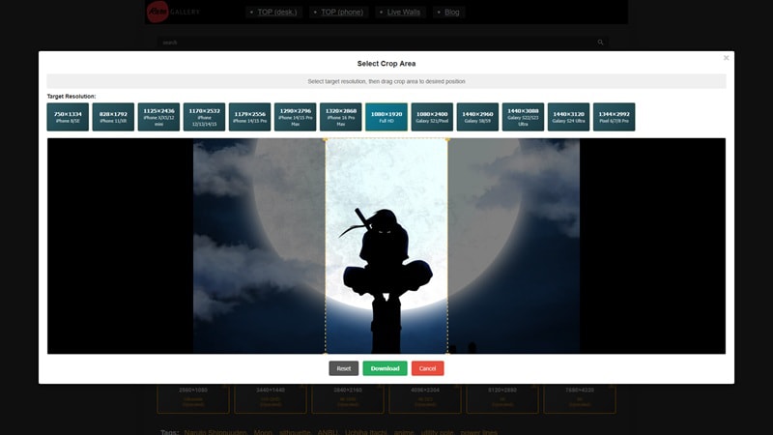Click inside the highlighted crop area
This screenshot has height=435, width=773.
pyautogui.click(x=386, y=246)
